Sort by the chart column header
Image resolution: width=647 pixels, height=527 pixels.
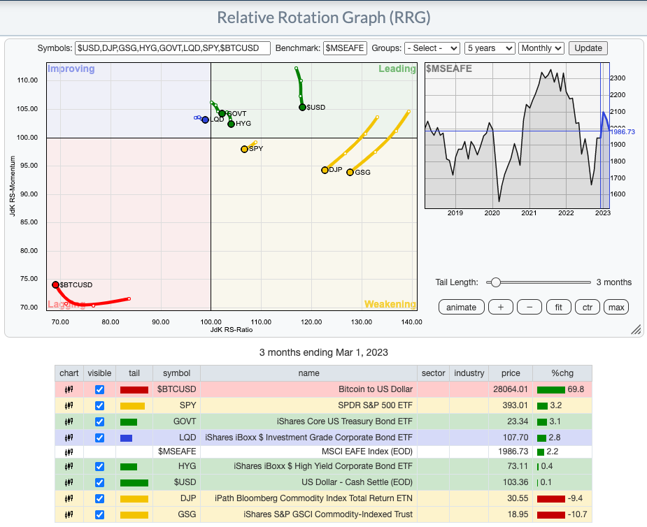[69, 373]
